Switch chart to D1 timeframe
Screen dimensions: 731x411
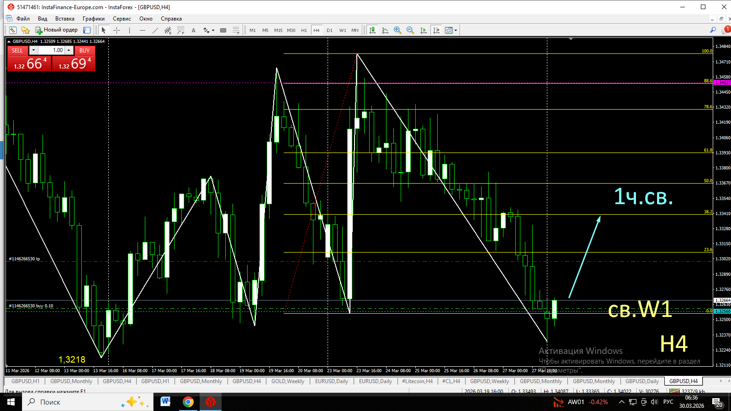(329, 30)
